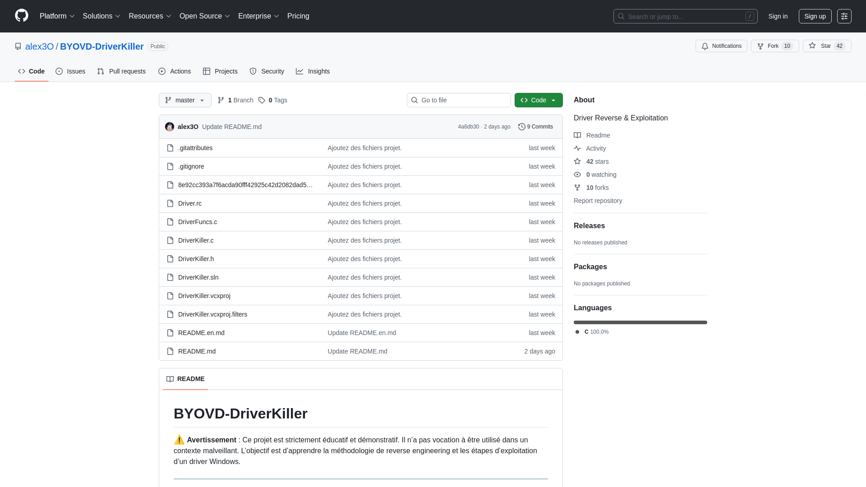Image resolution: width=866 pixels, height=487 pixels.
Task: Select the Code tab
Action: pyautogui.click(x=32, y=71)
